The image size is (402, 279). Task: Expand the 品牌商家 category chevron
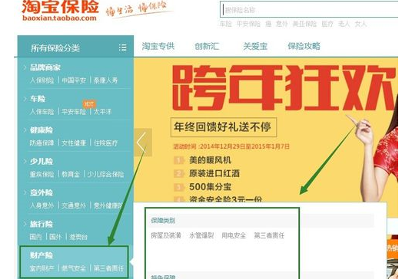pyautogui.click(x=25, y=67)
